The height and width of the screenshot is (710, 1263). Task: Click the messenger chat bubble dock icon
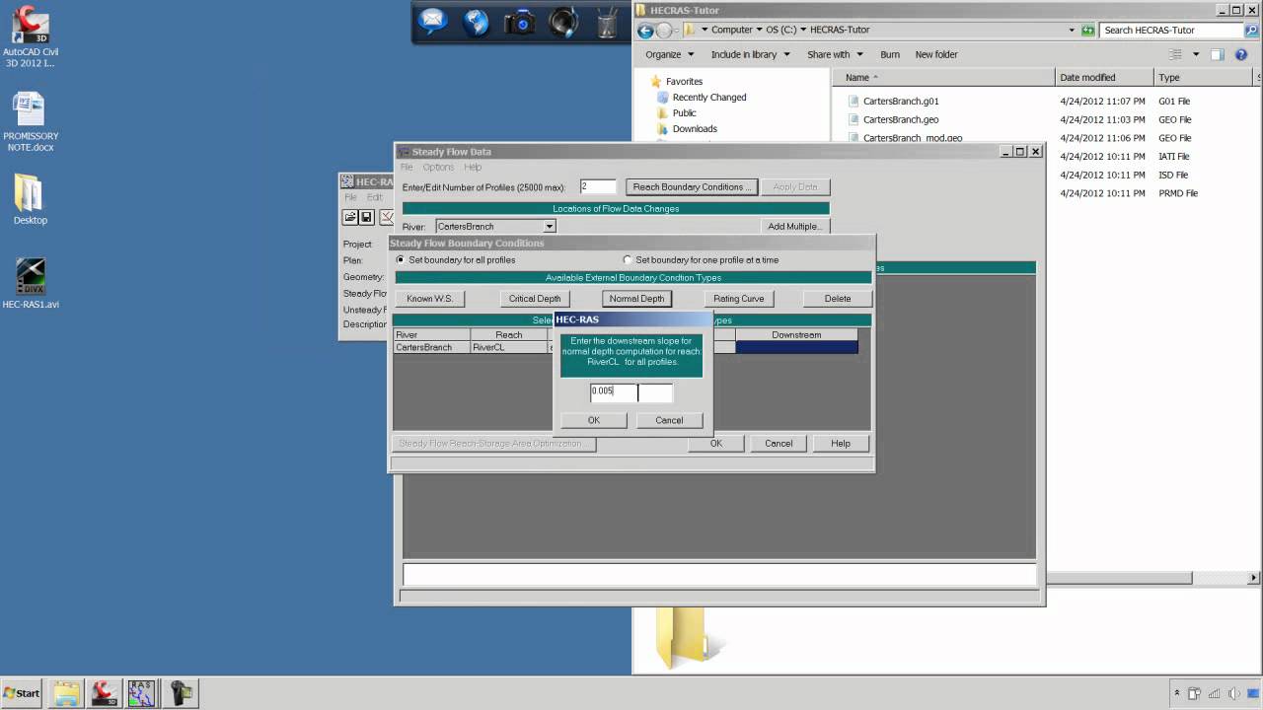click(432, 22)
